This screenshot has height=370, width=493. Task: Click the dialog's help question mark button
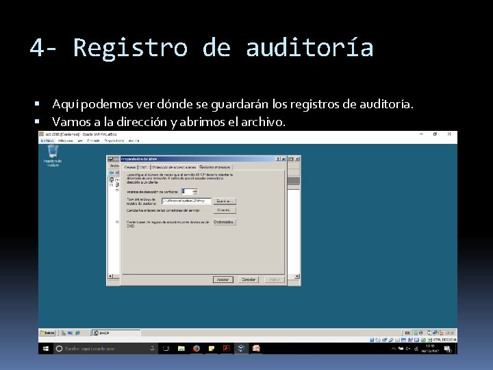278,159
